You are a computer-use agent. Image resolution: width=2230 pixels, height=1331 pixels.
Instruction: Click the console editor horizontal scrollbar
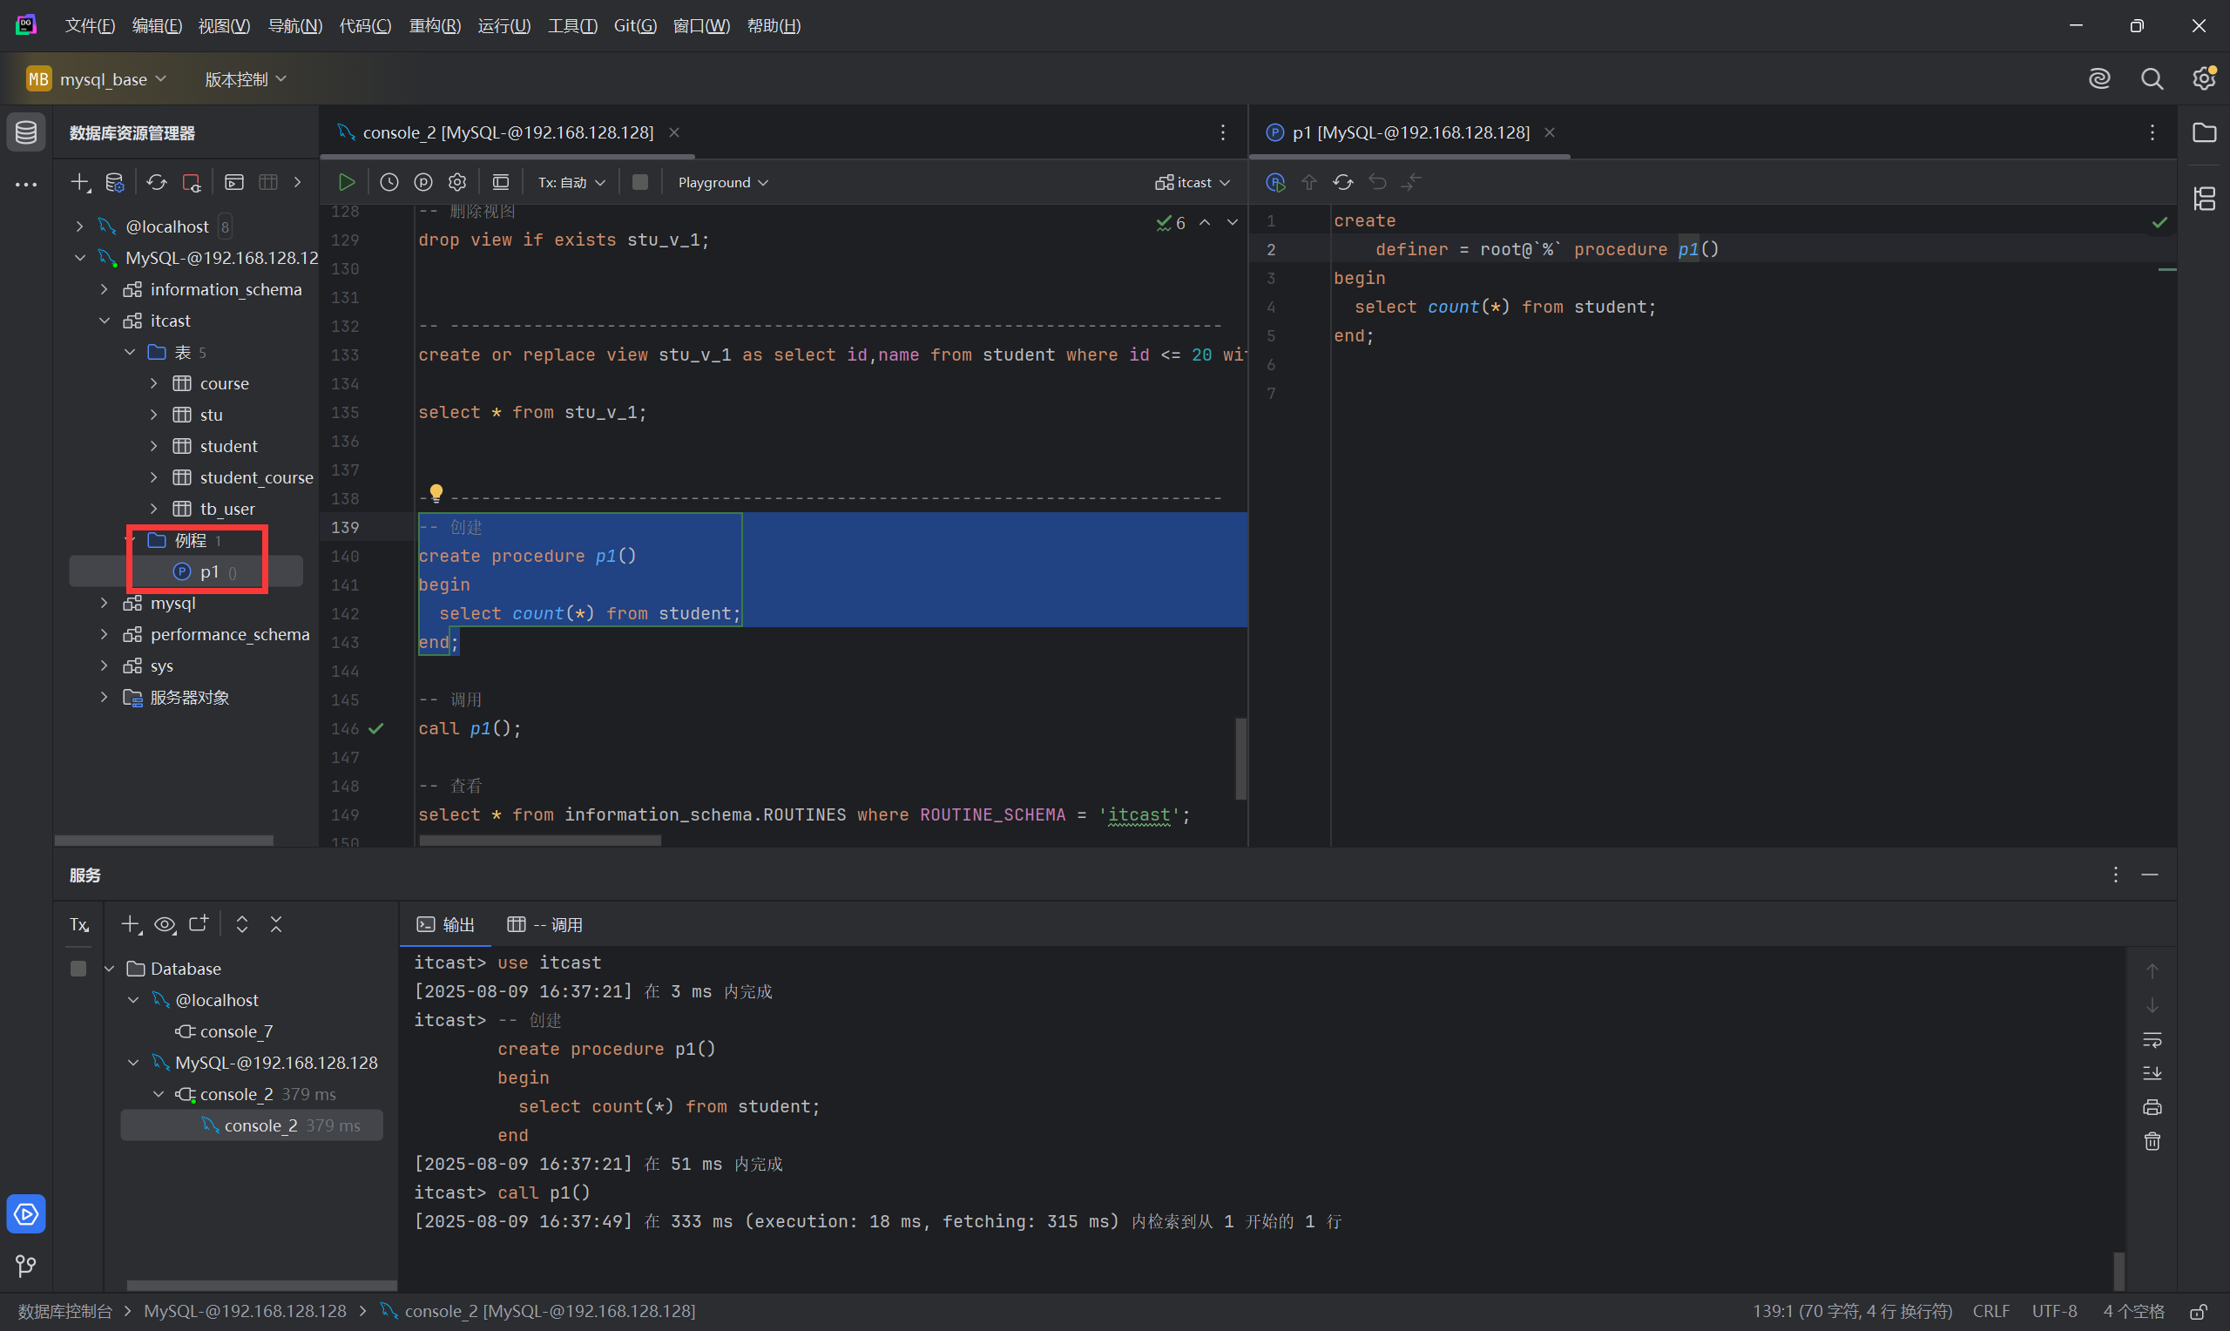[x=540, y=841]
